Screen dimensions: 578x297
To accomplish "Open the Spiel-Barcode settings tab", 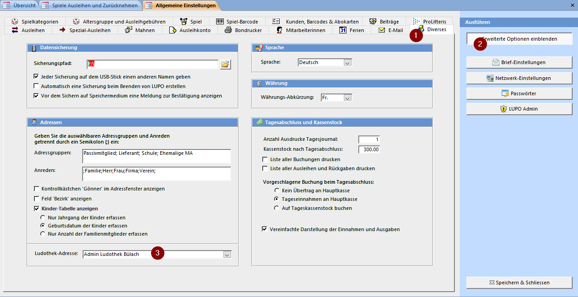I will coord(237,21).
